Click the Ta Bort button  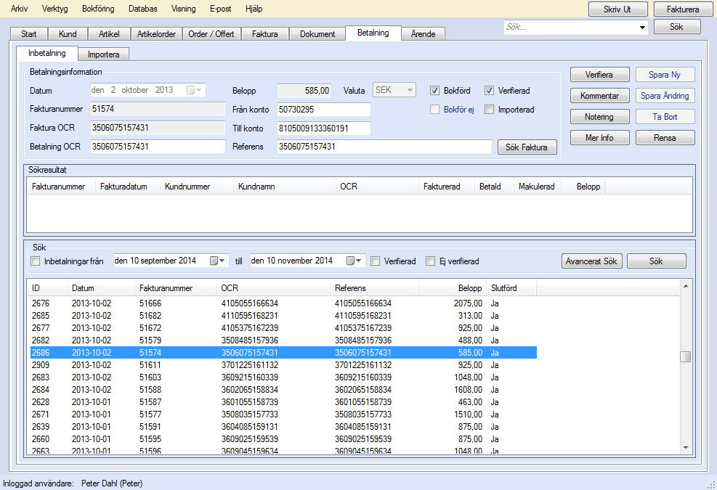pyautogui.click(x=665, y=117)
